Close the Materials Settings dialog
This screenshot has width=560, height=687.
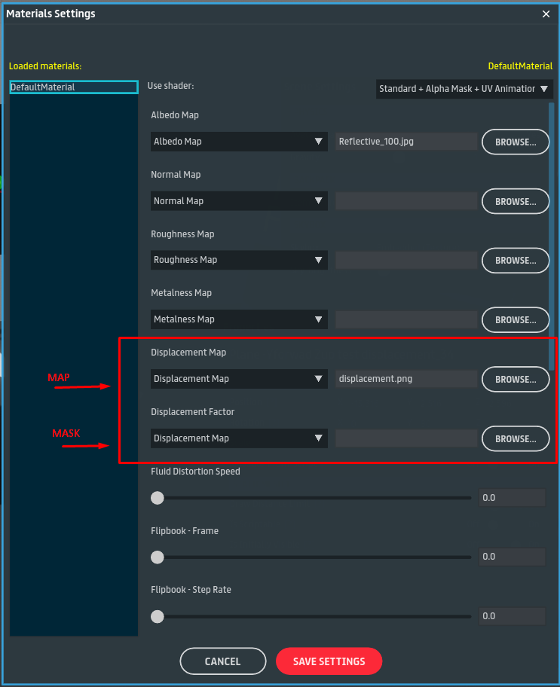point(546,14)
